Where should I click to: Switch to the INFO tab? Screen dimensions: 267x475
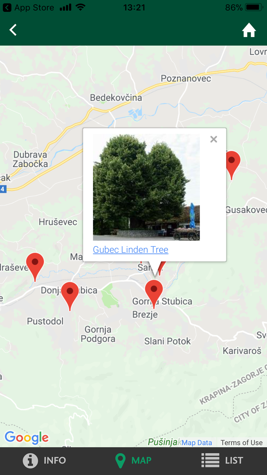click(44, 460)
